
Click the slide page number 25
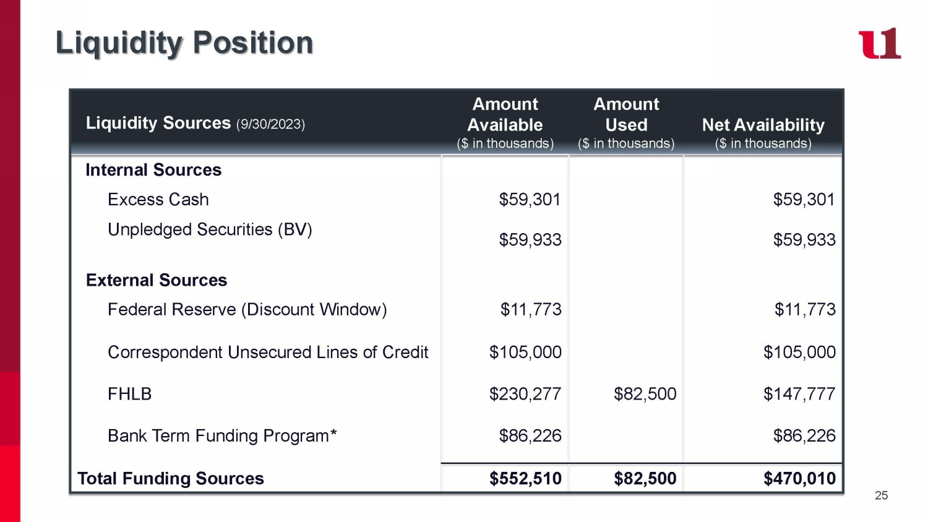pyautogui.click(x=881, y=495)
